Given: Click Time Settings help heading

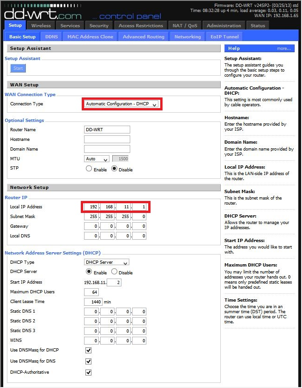Looking at the screenshot, I should click(241, 300).
